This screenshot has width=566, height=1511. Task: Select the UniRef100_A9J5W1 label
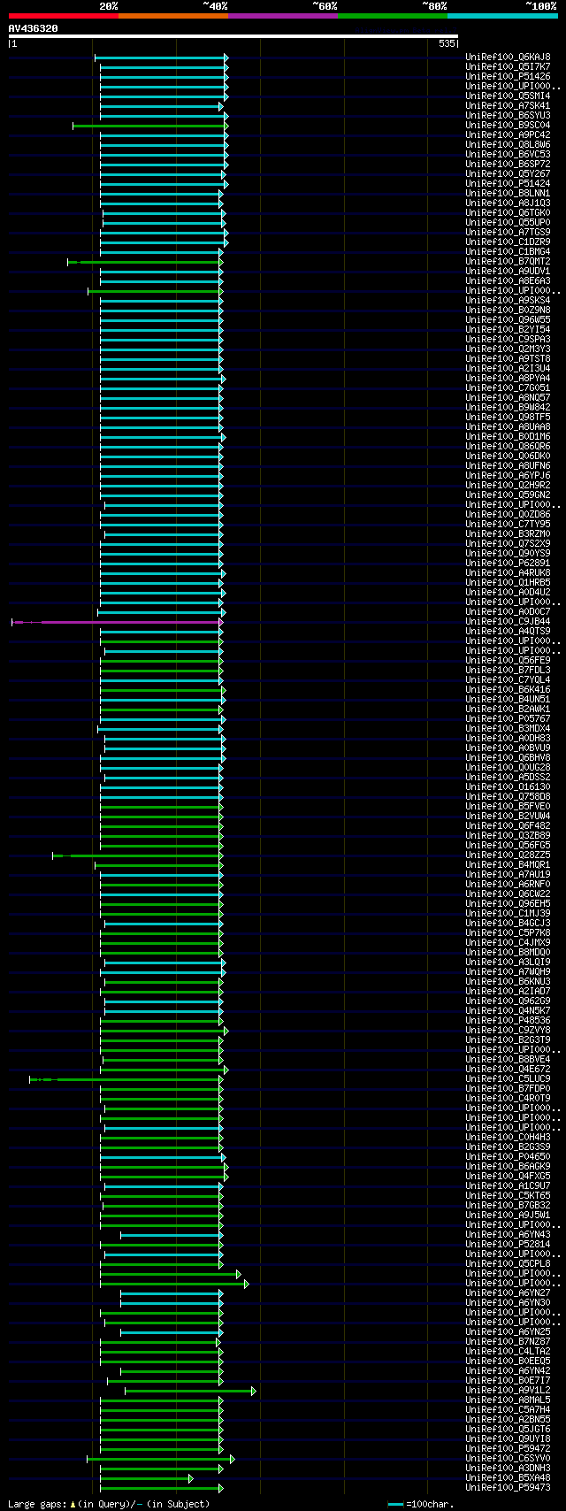click(508, 1216)
